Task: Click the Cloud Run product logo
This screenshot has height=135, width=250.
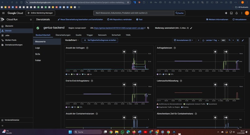Action: tap(2, 20)
